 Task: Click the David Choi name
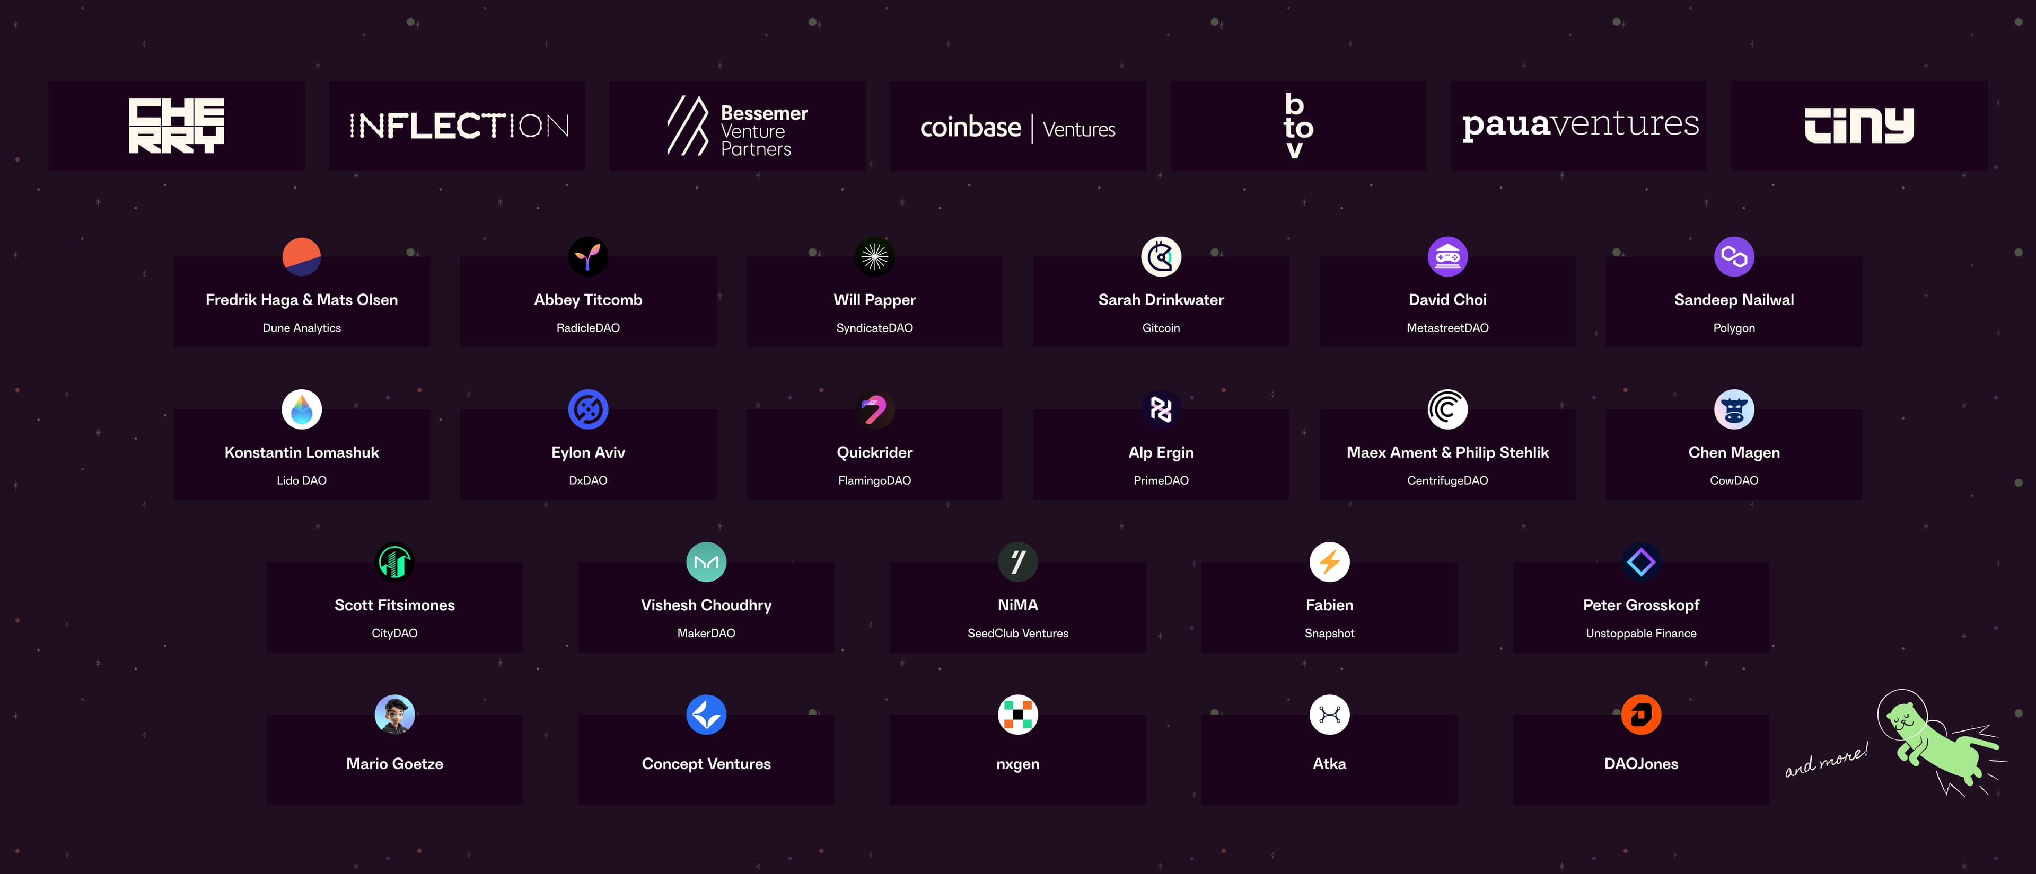[x=1448, y=300]
